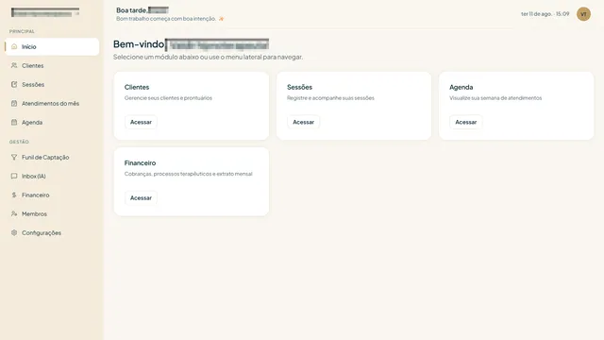
Task: Click the calendar icon beside Atendimentos do mês
Action: pos(14,103)
